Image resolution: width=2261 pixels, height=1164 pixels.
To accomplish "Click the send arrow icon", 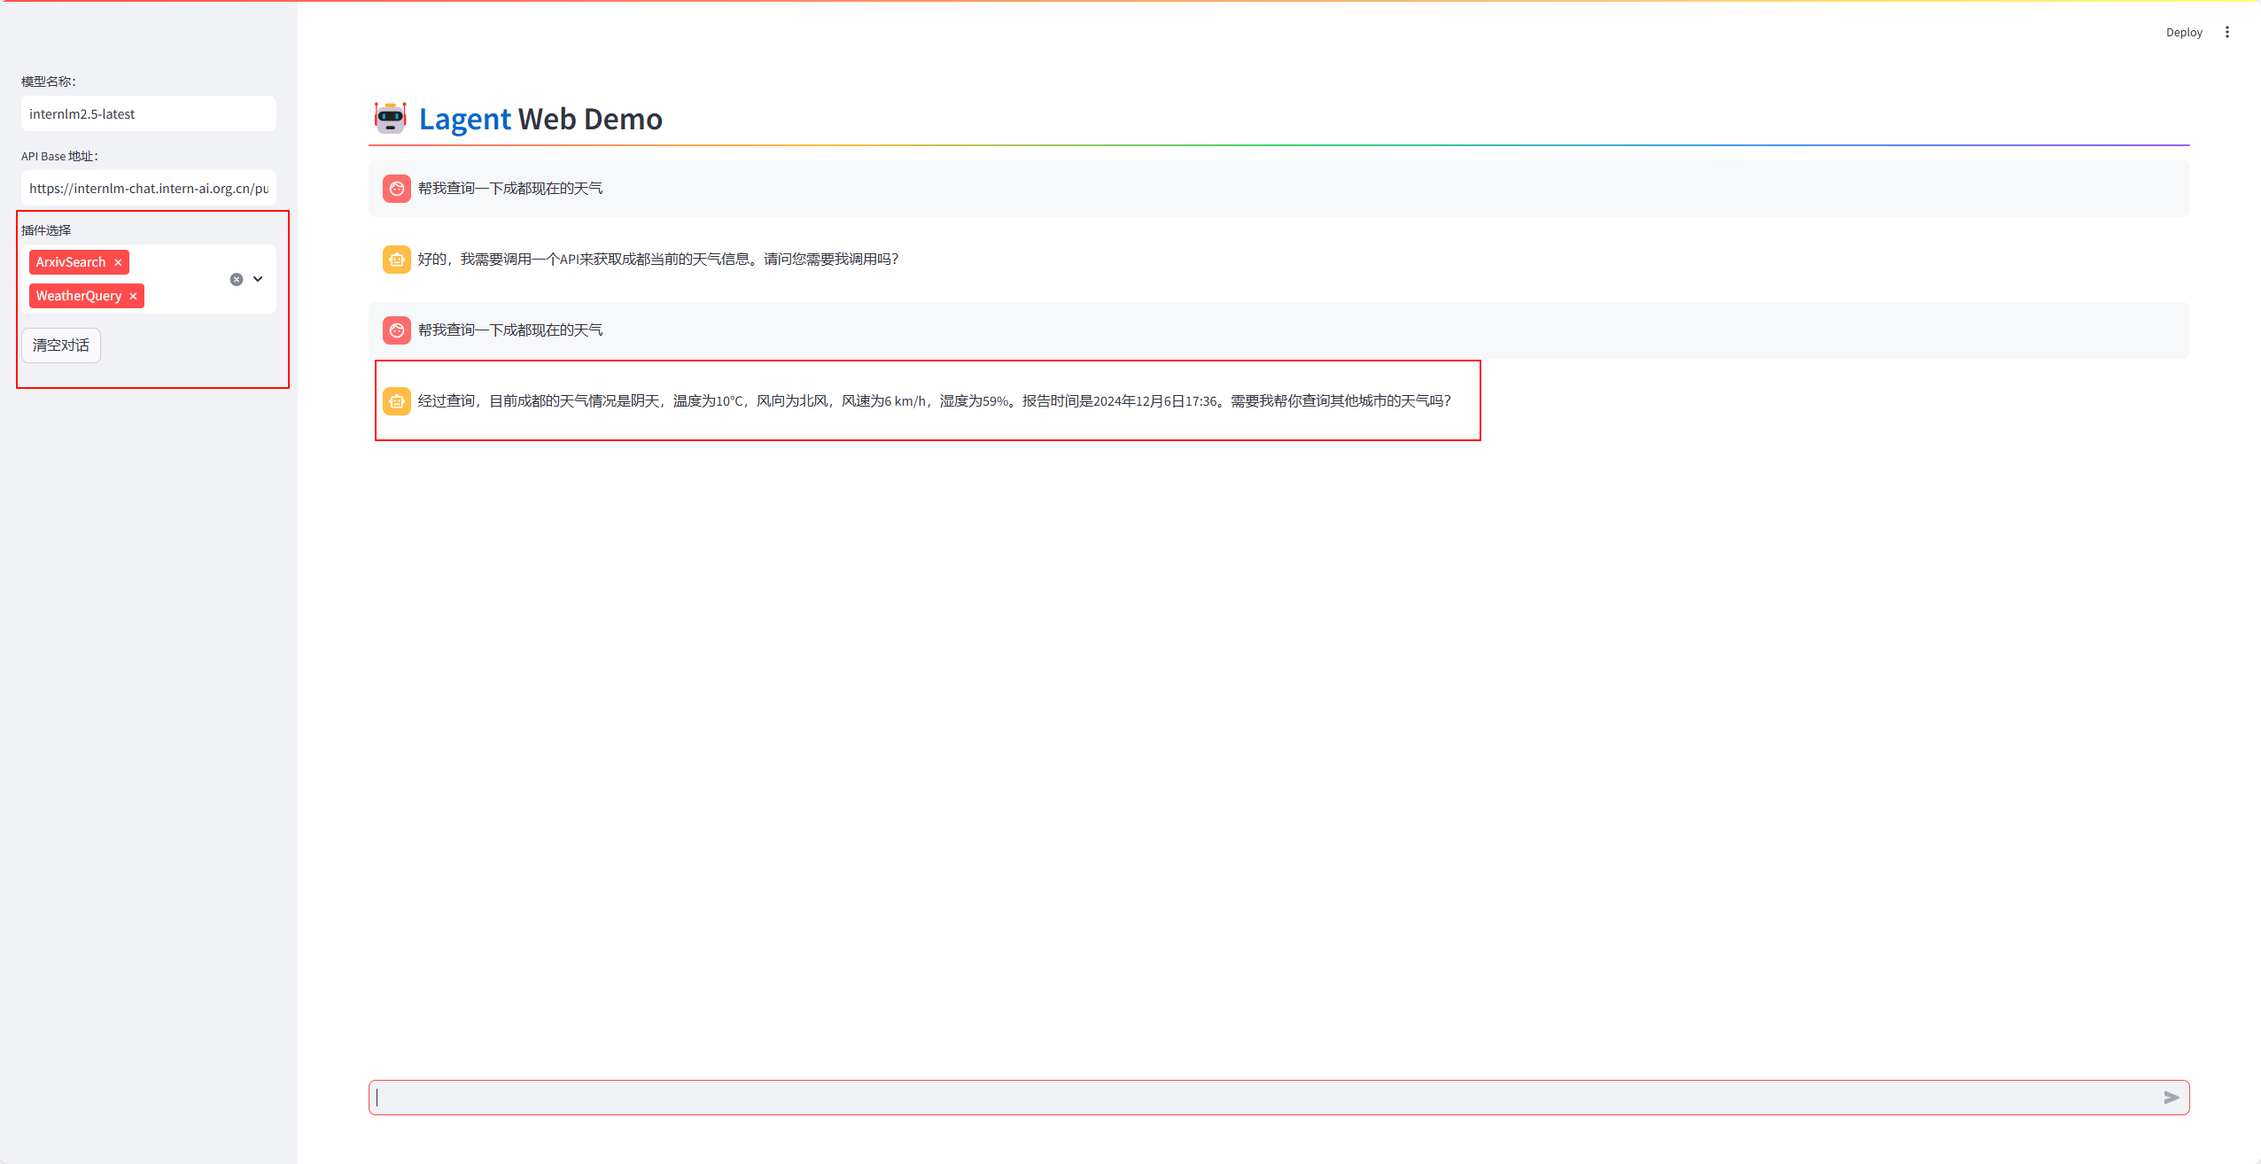I will coord(2171,1098).
